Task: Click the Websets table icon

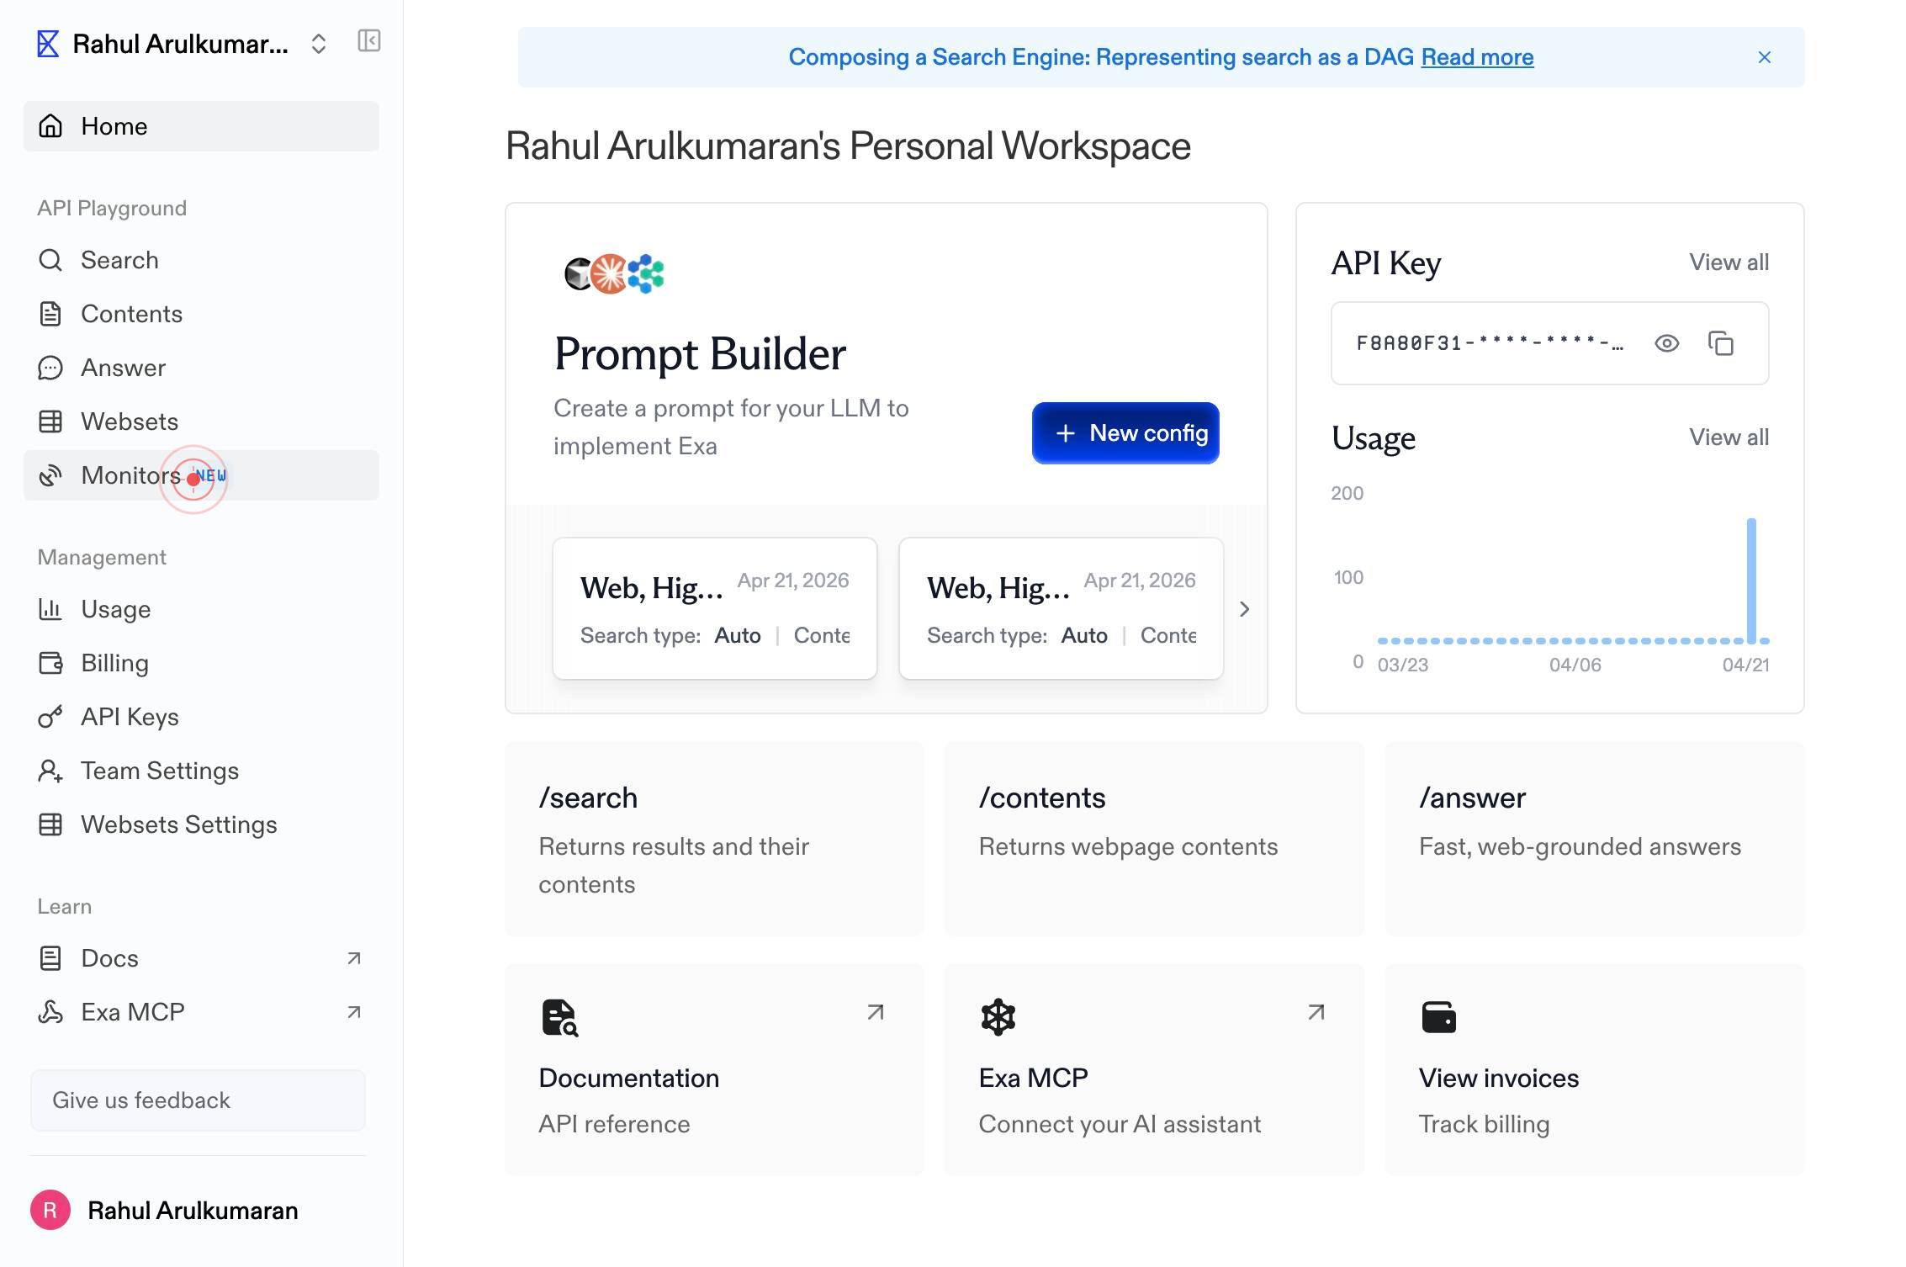Action: tap(50, 421)
